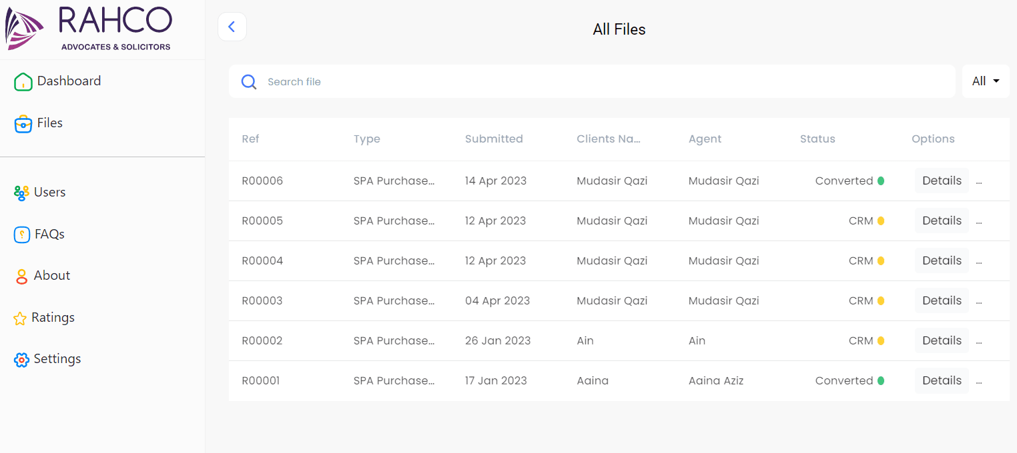Click the Ratings star icon
This screenshot has width=1017, height=453.
pos(20,318)
